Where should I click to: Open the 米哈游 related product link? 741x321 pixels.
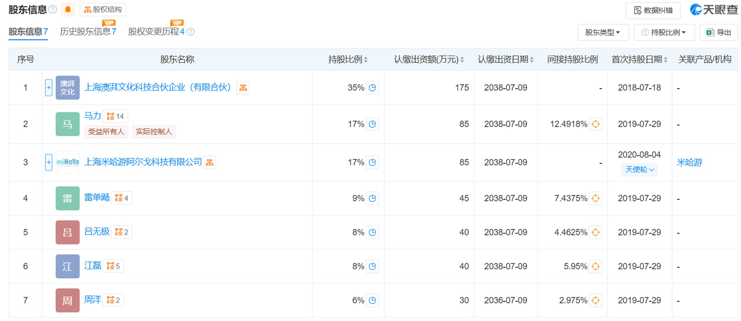[689, 162]
